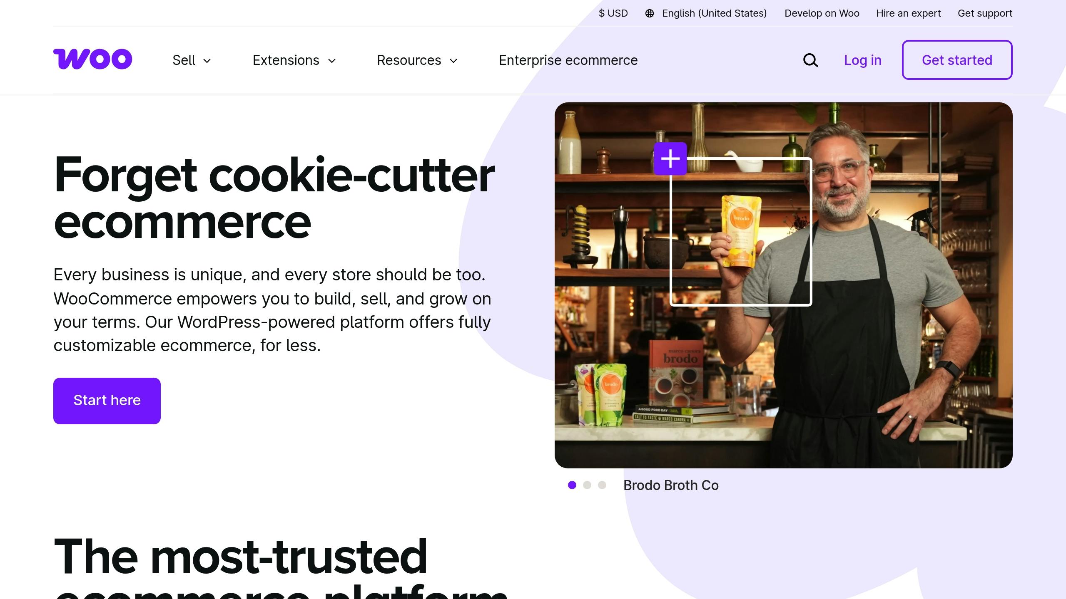This screenshot has width=1066, height=599.
Task: Toggle English United States language setting
Action: pyautogui.click(x=705, y=13)
